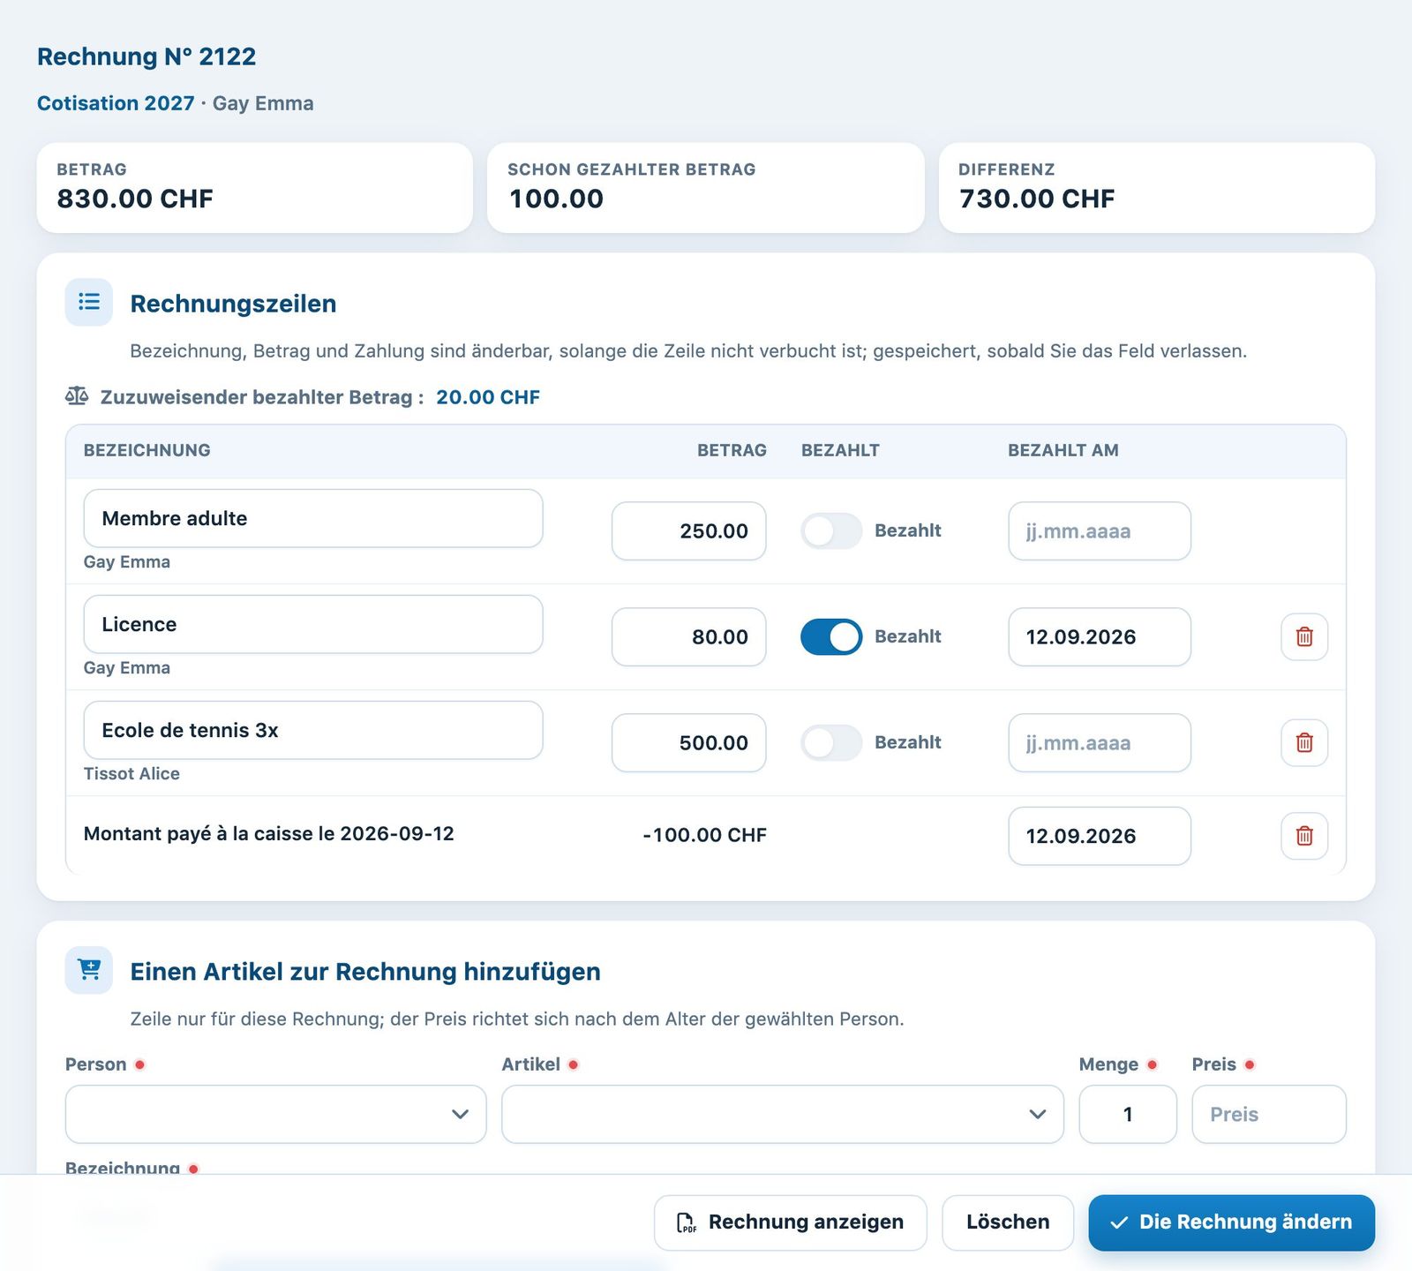The height and width of the screenshot is (1271, 1412).
Task: Open the Cotisation 2027 link
Action: 116,103
